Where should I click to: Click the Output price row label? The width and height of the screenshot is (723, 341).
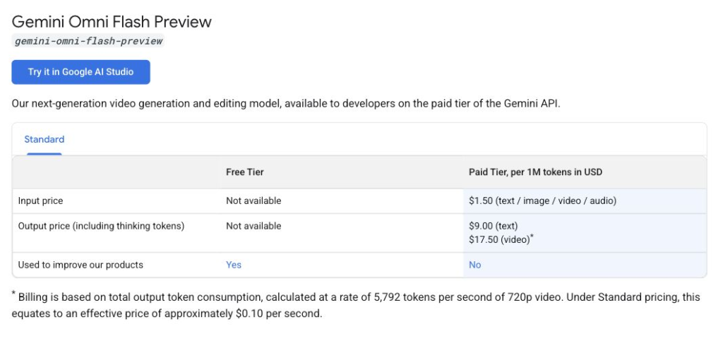(101, 226)
